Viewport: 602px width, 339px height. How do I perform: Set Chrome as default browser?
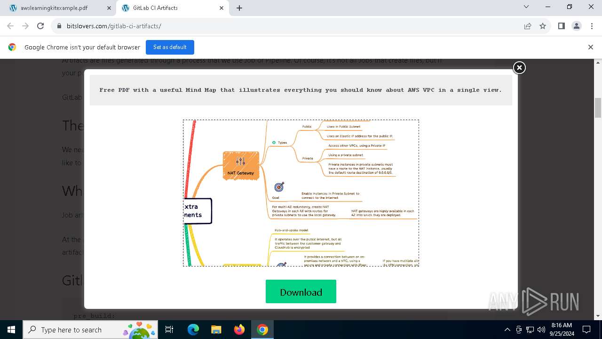(170, 47)
